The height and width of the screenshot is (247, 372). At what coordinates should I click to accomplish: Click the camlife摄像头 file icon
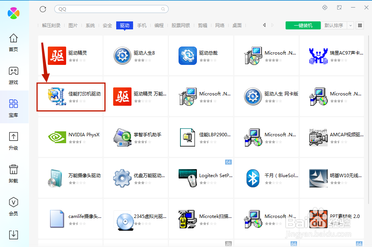point(57,219)
